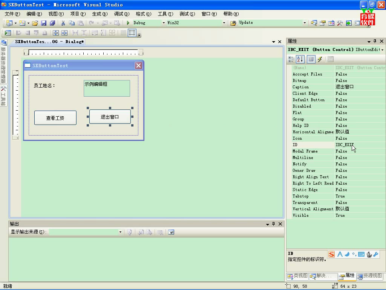Open the 文件(F) menu
Screen dimensions: 386x290
(x=12, y=14)
